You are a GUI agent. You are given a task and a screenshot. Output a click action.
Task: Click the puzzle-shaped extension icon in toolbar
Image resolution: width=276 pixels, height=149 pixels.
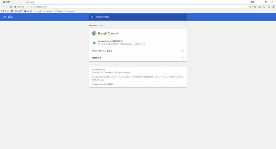pyautogui.click(x=264, y=7)
